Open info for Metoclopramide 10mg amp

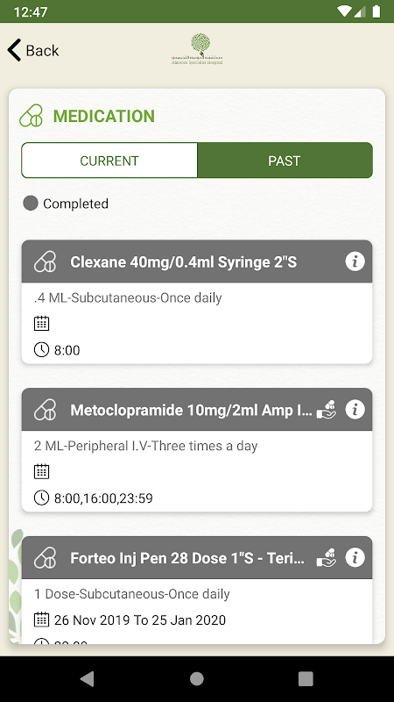pos(355,410)
